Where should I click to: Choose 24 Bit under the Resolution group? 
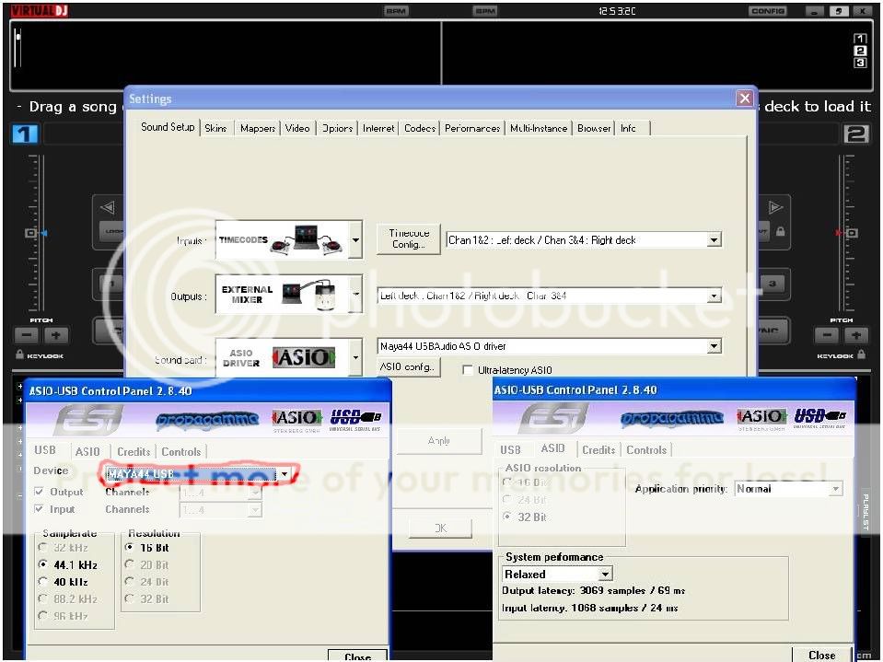tap(130, 582)
